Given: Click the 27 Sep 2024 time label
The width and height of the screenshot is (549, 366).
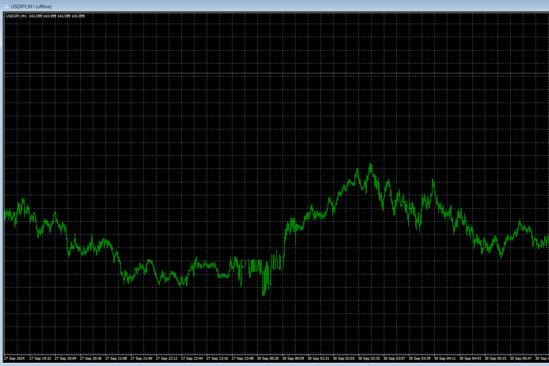Looking at the screenshot, I should tap(15, 358).
